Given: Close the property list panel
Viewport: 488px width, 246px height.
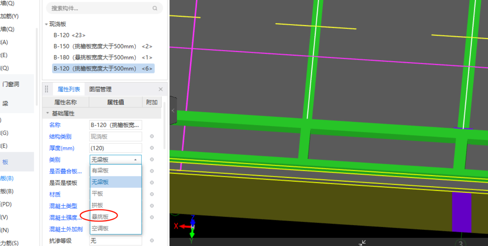Looking at the screenshot, I should [160, 89].
